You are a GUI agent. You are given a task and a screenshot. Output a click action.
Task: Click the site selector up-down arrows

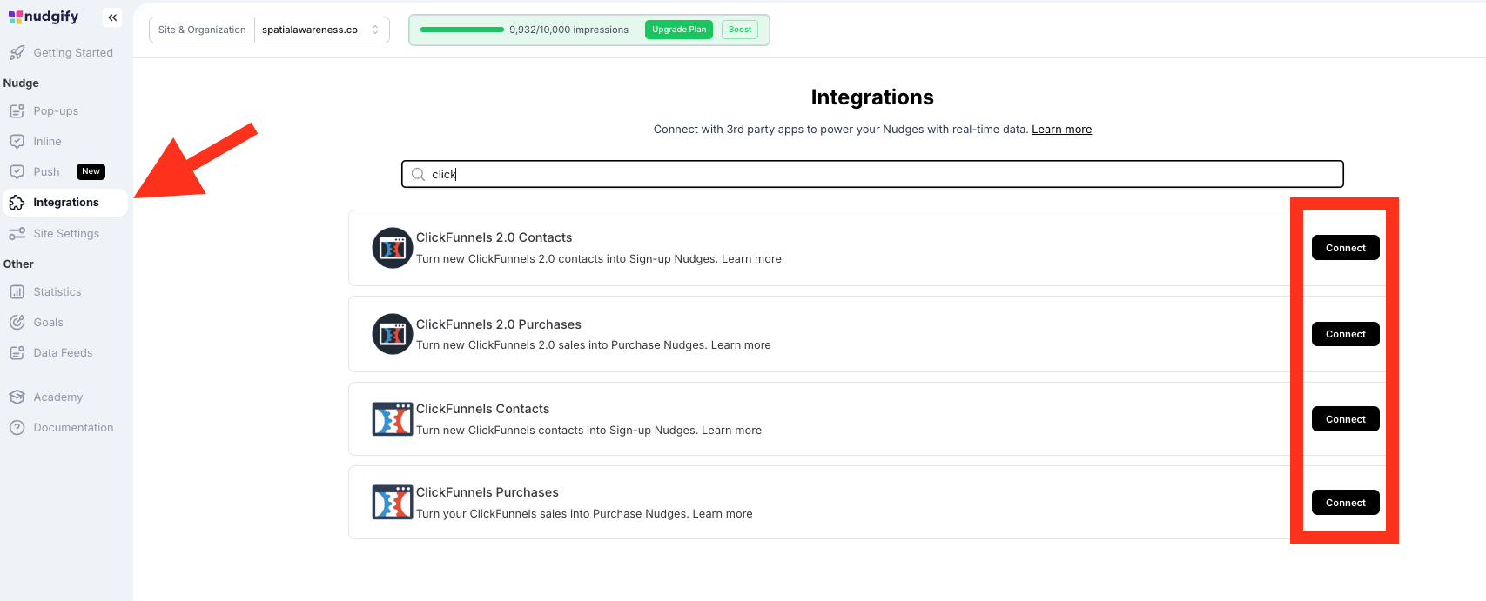[375, 30]
